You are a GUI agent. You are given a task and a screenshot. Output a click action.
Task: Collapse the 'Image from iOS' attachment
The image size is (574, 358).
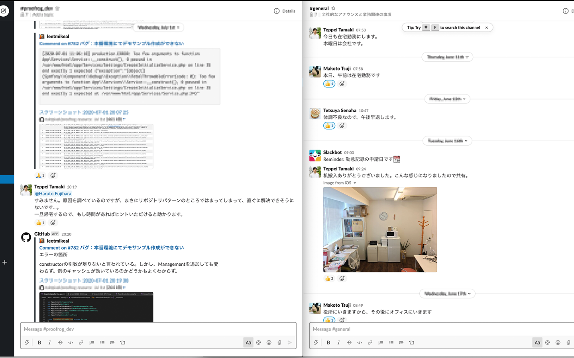tap(355, 183)
